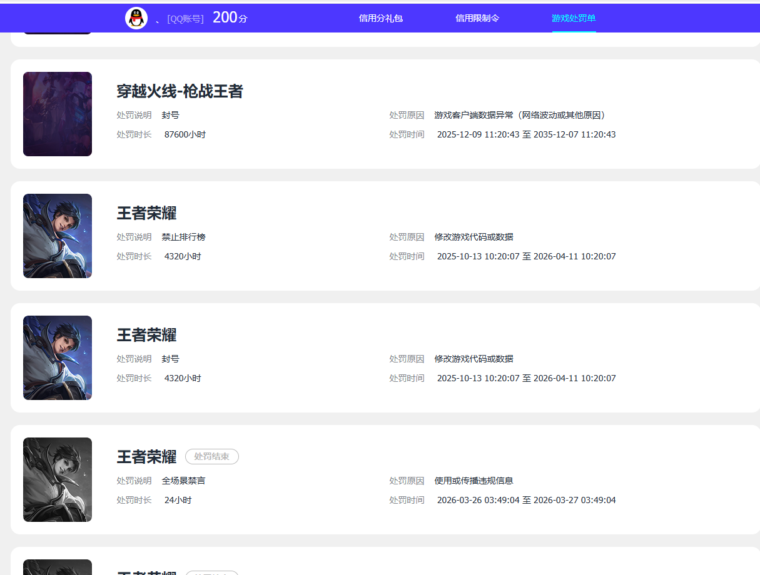Click the grayscale 王者荣耀 game icon

tap(57, 479)
